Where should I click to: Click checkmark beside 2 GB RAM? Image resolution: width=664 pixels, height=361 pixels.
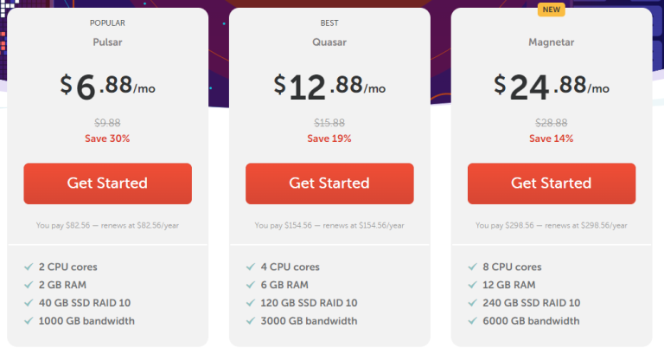tap(29, 285)
